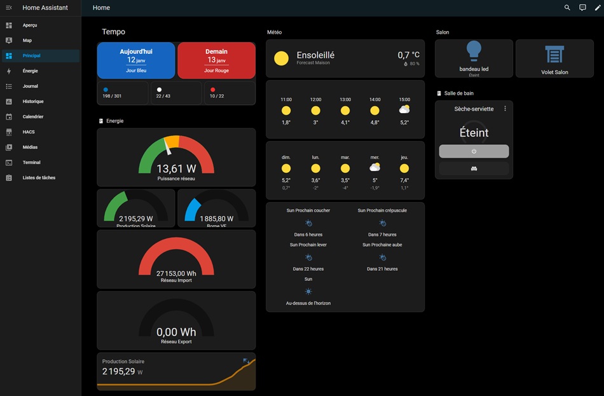Open the Assist chat icon

pyautogui.click(x=582, y=8)
